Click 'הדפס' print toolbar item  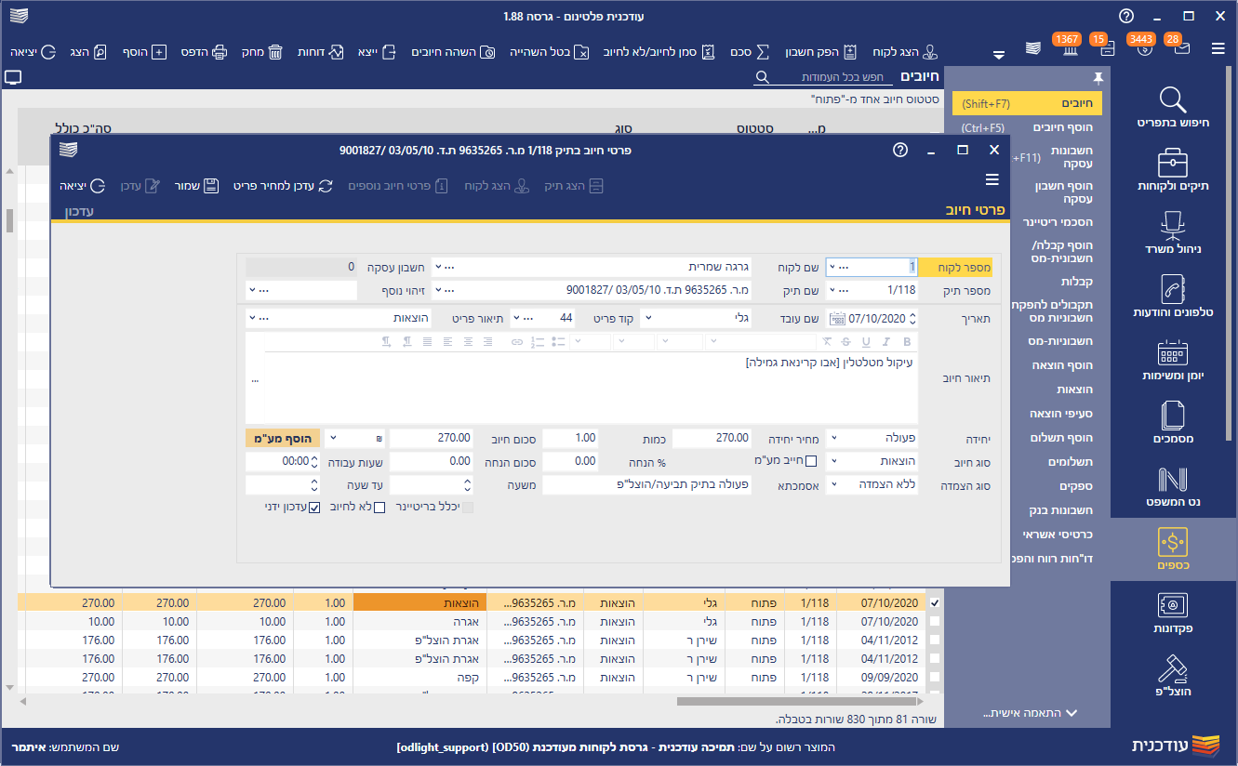(x=206, y=53)
